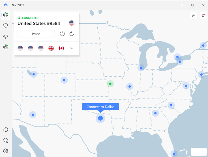Click the download icon at top right
Screen dimensions: 208x157
pos(194,16)
